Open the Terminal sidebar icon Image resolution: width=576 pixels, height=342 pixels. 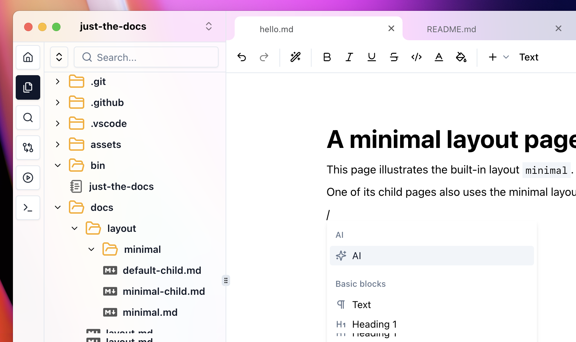(28, 208)
